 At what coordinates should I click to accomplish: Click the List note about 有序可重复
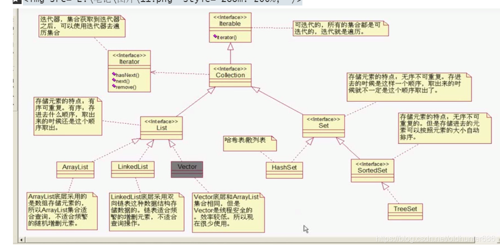point(68,116)
